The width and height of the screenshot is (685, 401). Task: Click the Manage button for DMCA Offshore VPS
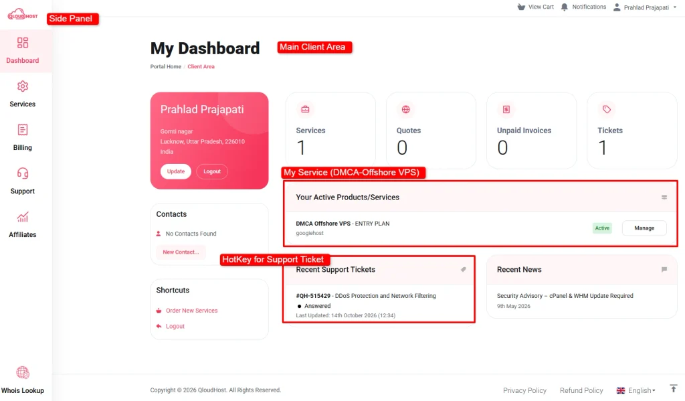point(644,228)
